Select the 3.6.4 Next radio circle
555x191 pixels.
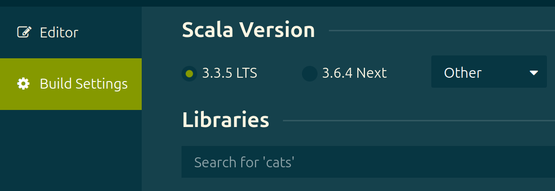point(309,73)
